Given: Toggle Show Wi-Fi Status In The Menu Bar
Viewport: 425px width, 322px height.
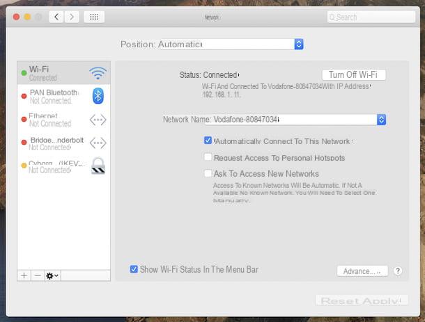Looking at the screenshot, I should pos(134,269).
